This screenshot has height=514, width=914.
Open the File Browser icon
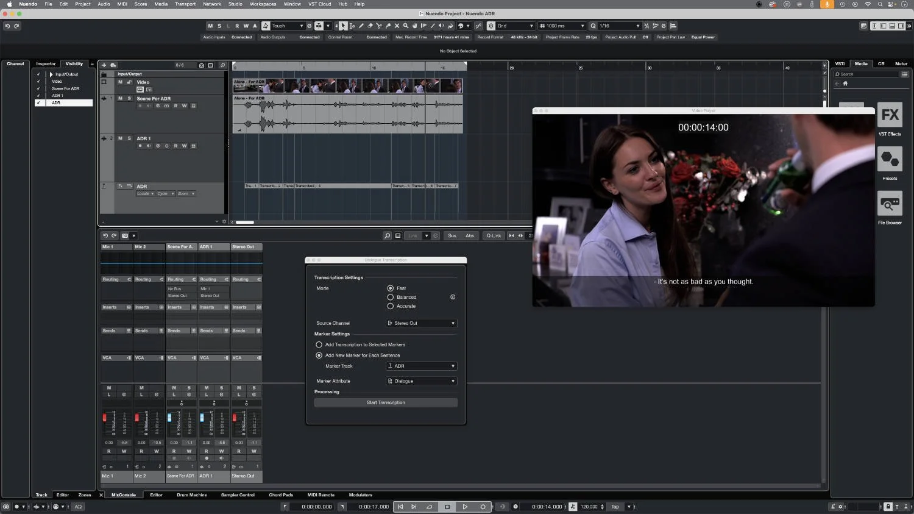(890, 203)
